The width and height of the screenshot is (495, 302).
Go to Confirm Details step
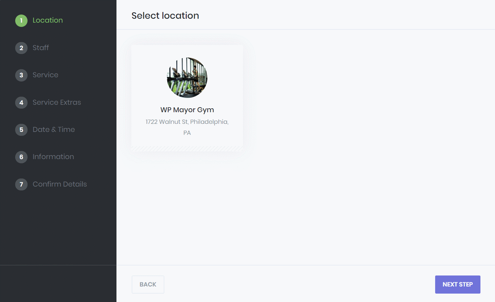pyautogui.click(x=60, y=184)
